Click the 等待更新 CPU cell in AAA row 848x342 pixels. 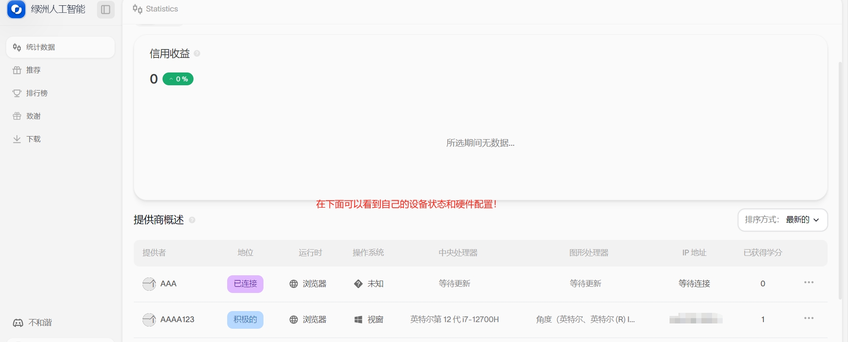(x=455, y=284)
